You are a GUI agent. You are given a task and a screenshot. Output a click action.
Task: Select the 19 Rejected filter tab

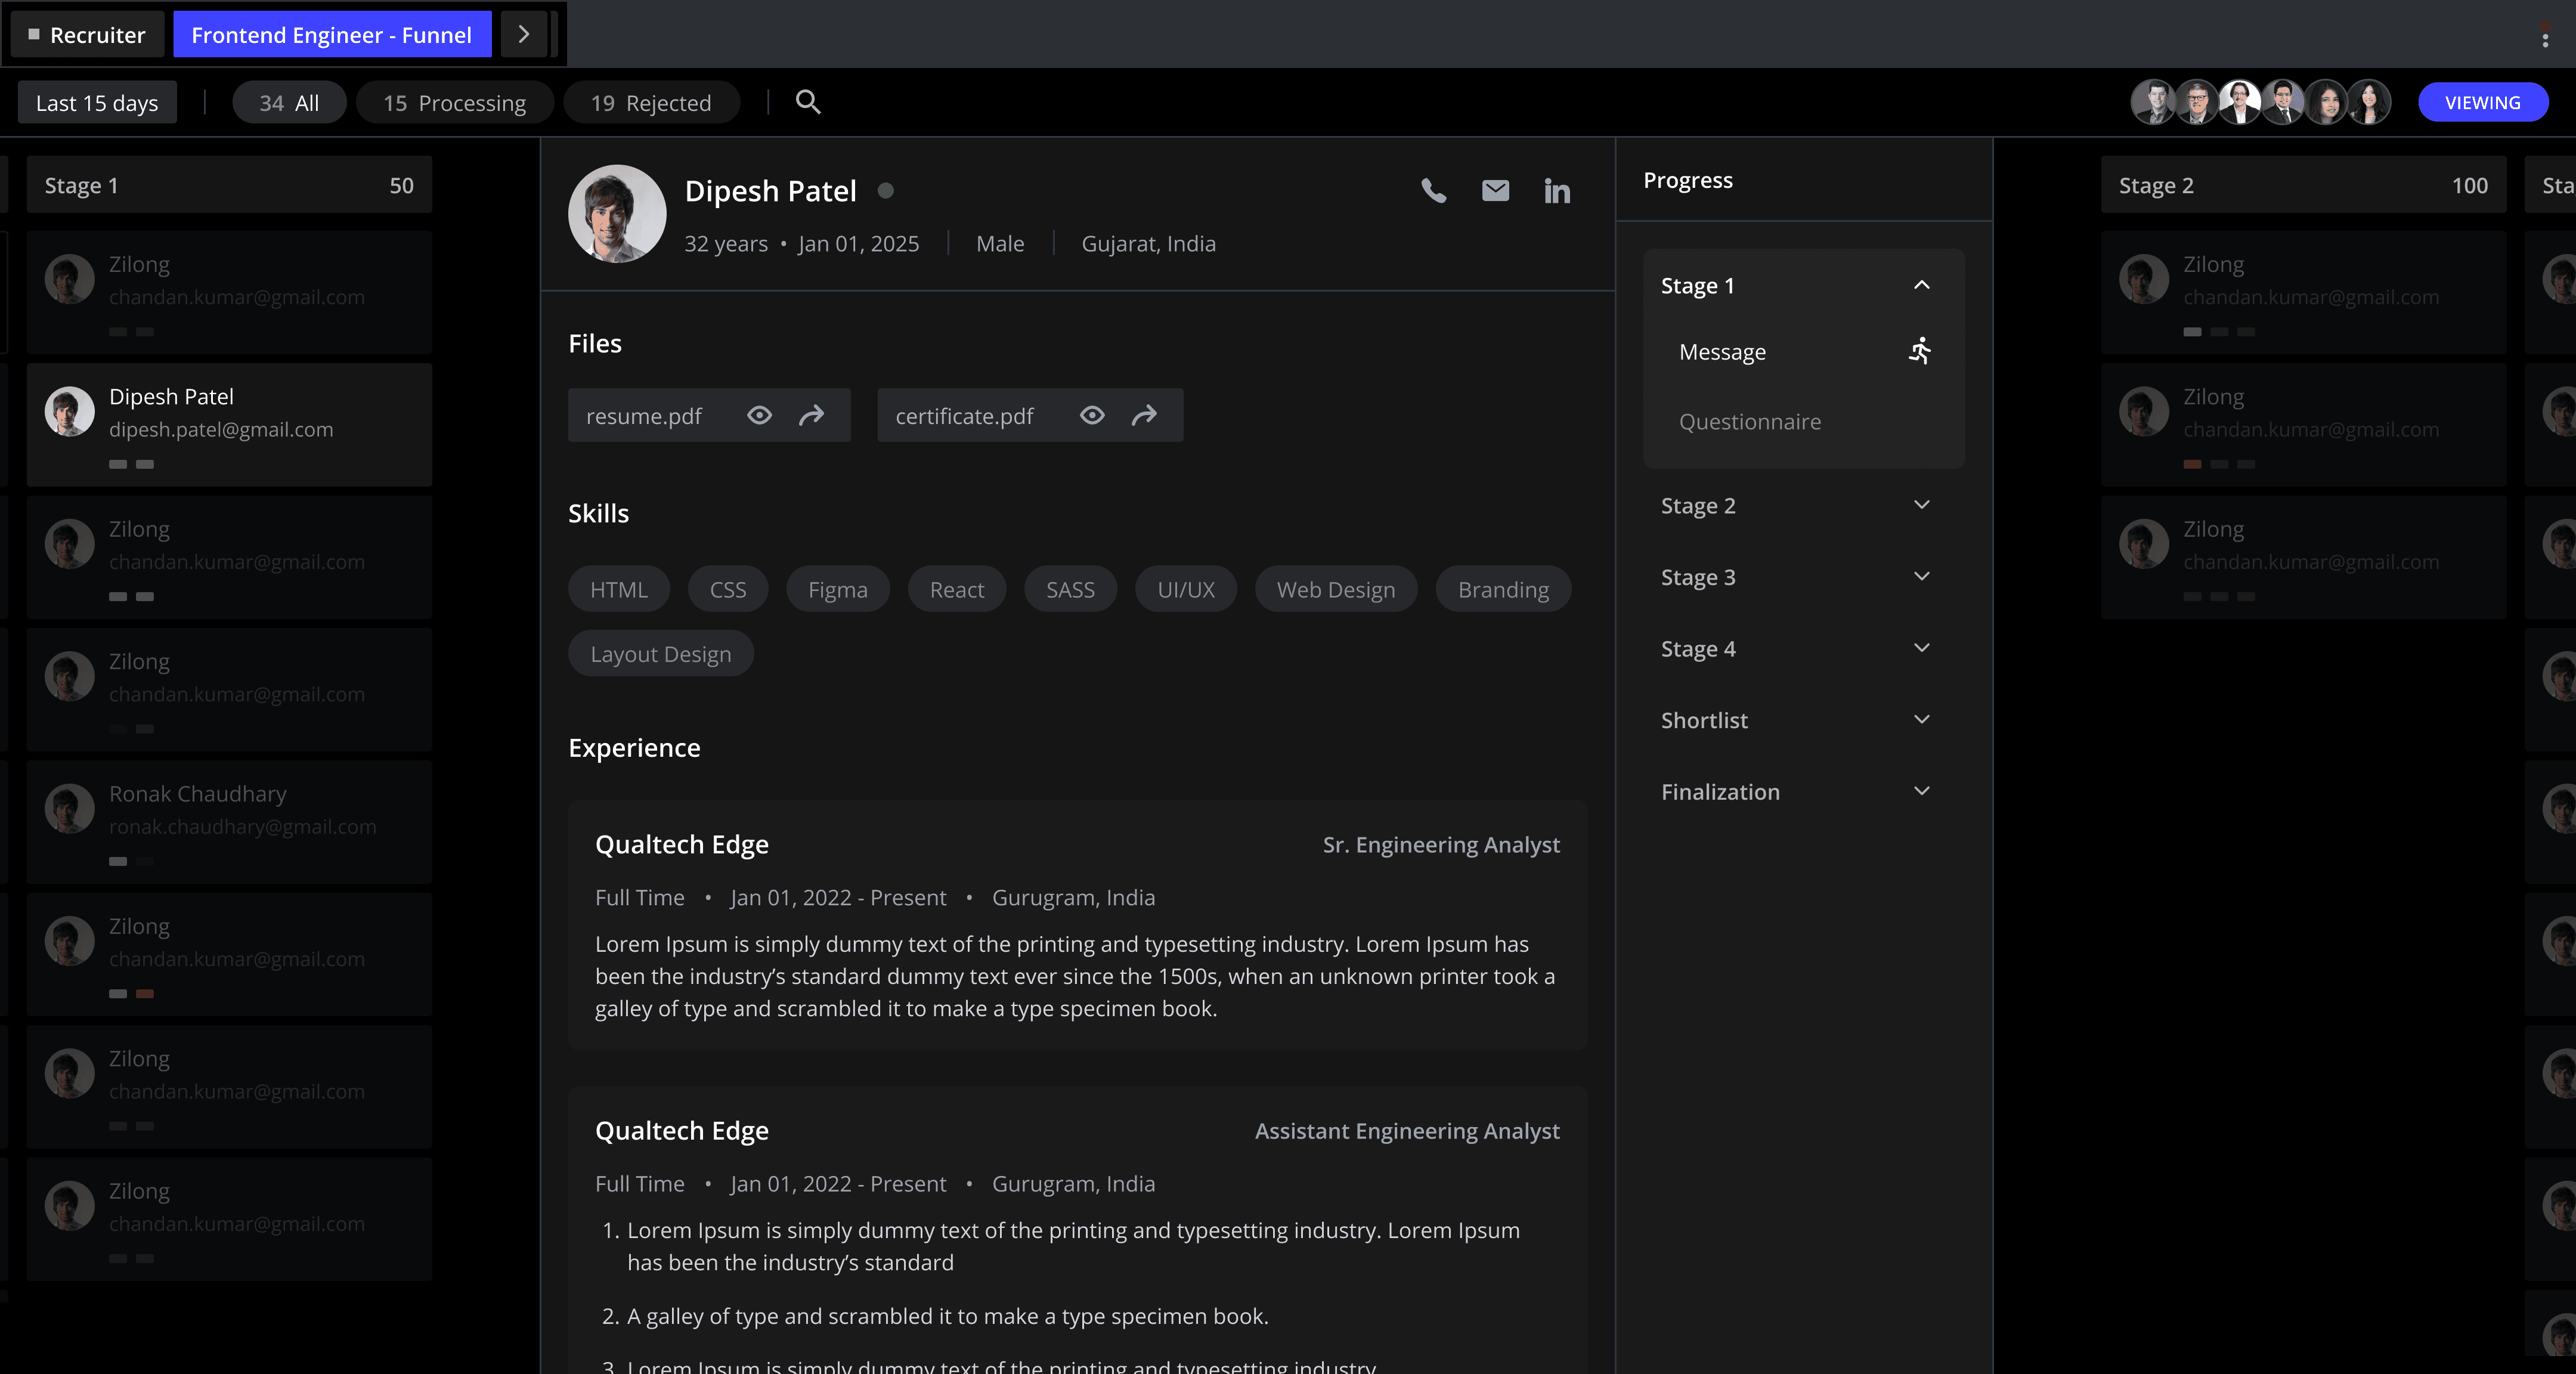pyautogui.click(x=651, y=102)
